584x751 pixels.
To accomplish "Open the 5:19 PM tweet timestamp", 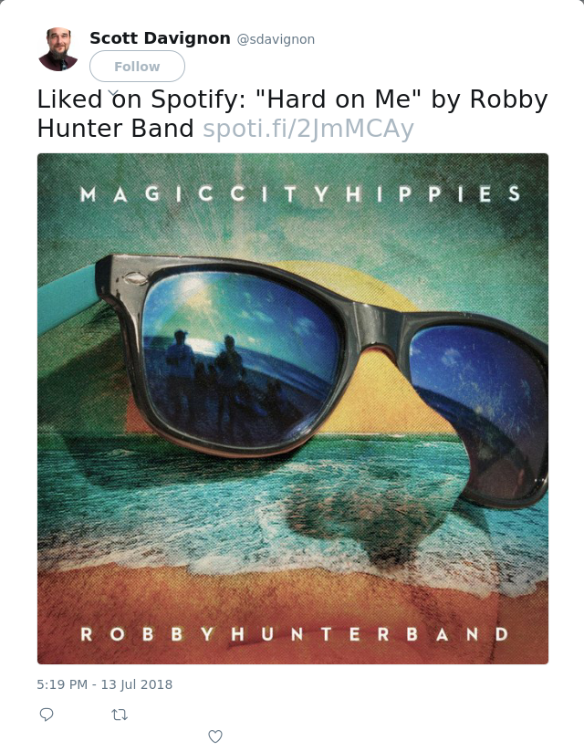I will [x=62, y=684].
